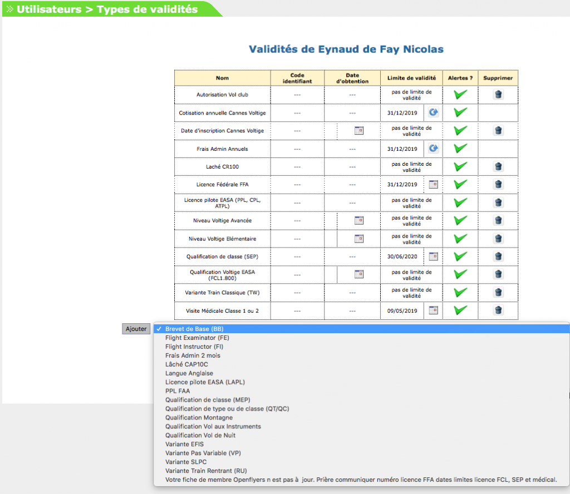Select Qualification Vol de Nuit option

(362, 435)
